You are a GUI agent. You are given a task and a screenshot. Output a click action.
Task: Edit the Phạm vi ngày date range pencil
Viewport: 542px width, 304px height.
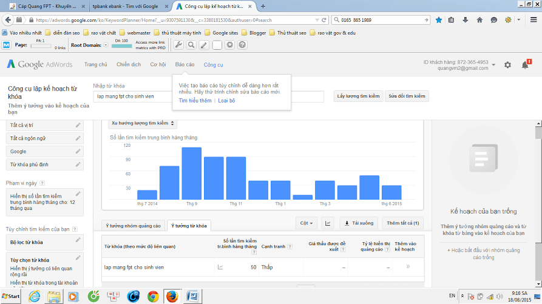pos(78,194)
